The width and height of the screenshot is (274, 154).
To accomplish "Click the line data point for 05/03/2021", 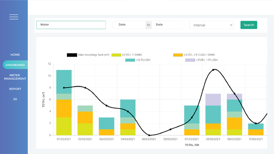I will pyautogui.click(x=149, y=135).
